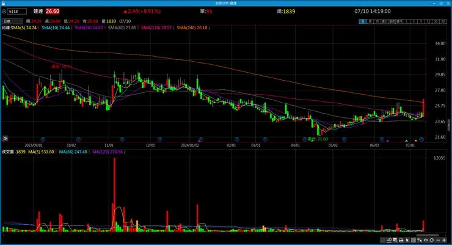The width and height of the screenshot is (452, 245).
Task: Switch to the monthly (月) period tab
Action: [x=377, y=21]
